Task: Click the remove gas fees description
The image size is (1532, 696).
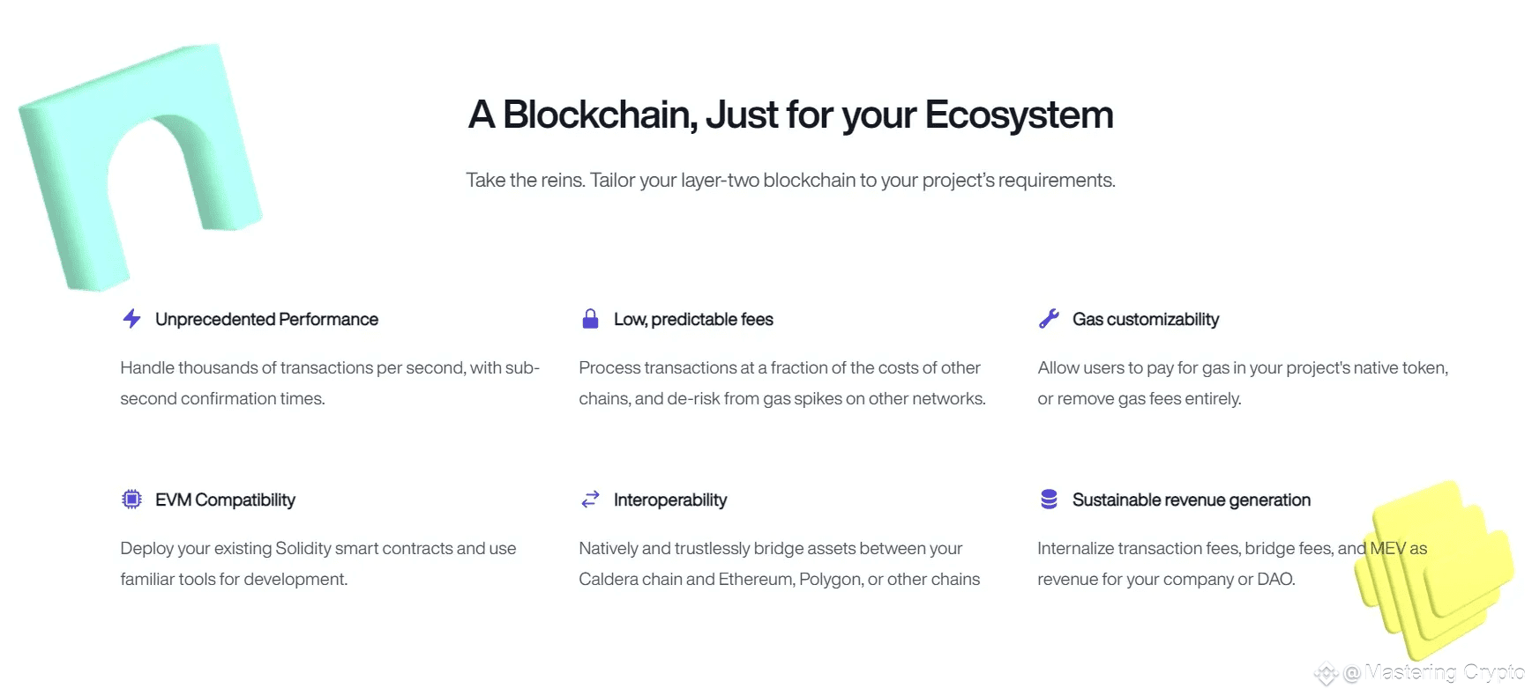Action: pos(1243,383)
